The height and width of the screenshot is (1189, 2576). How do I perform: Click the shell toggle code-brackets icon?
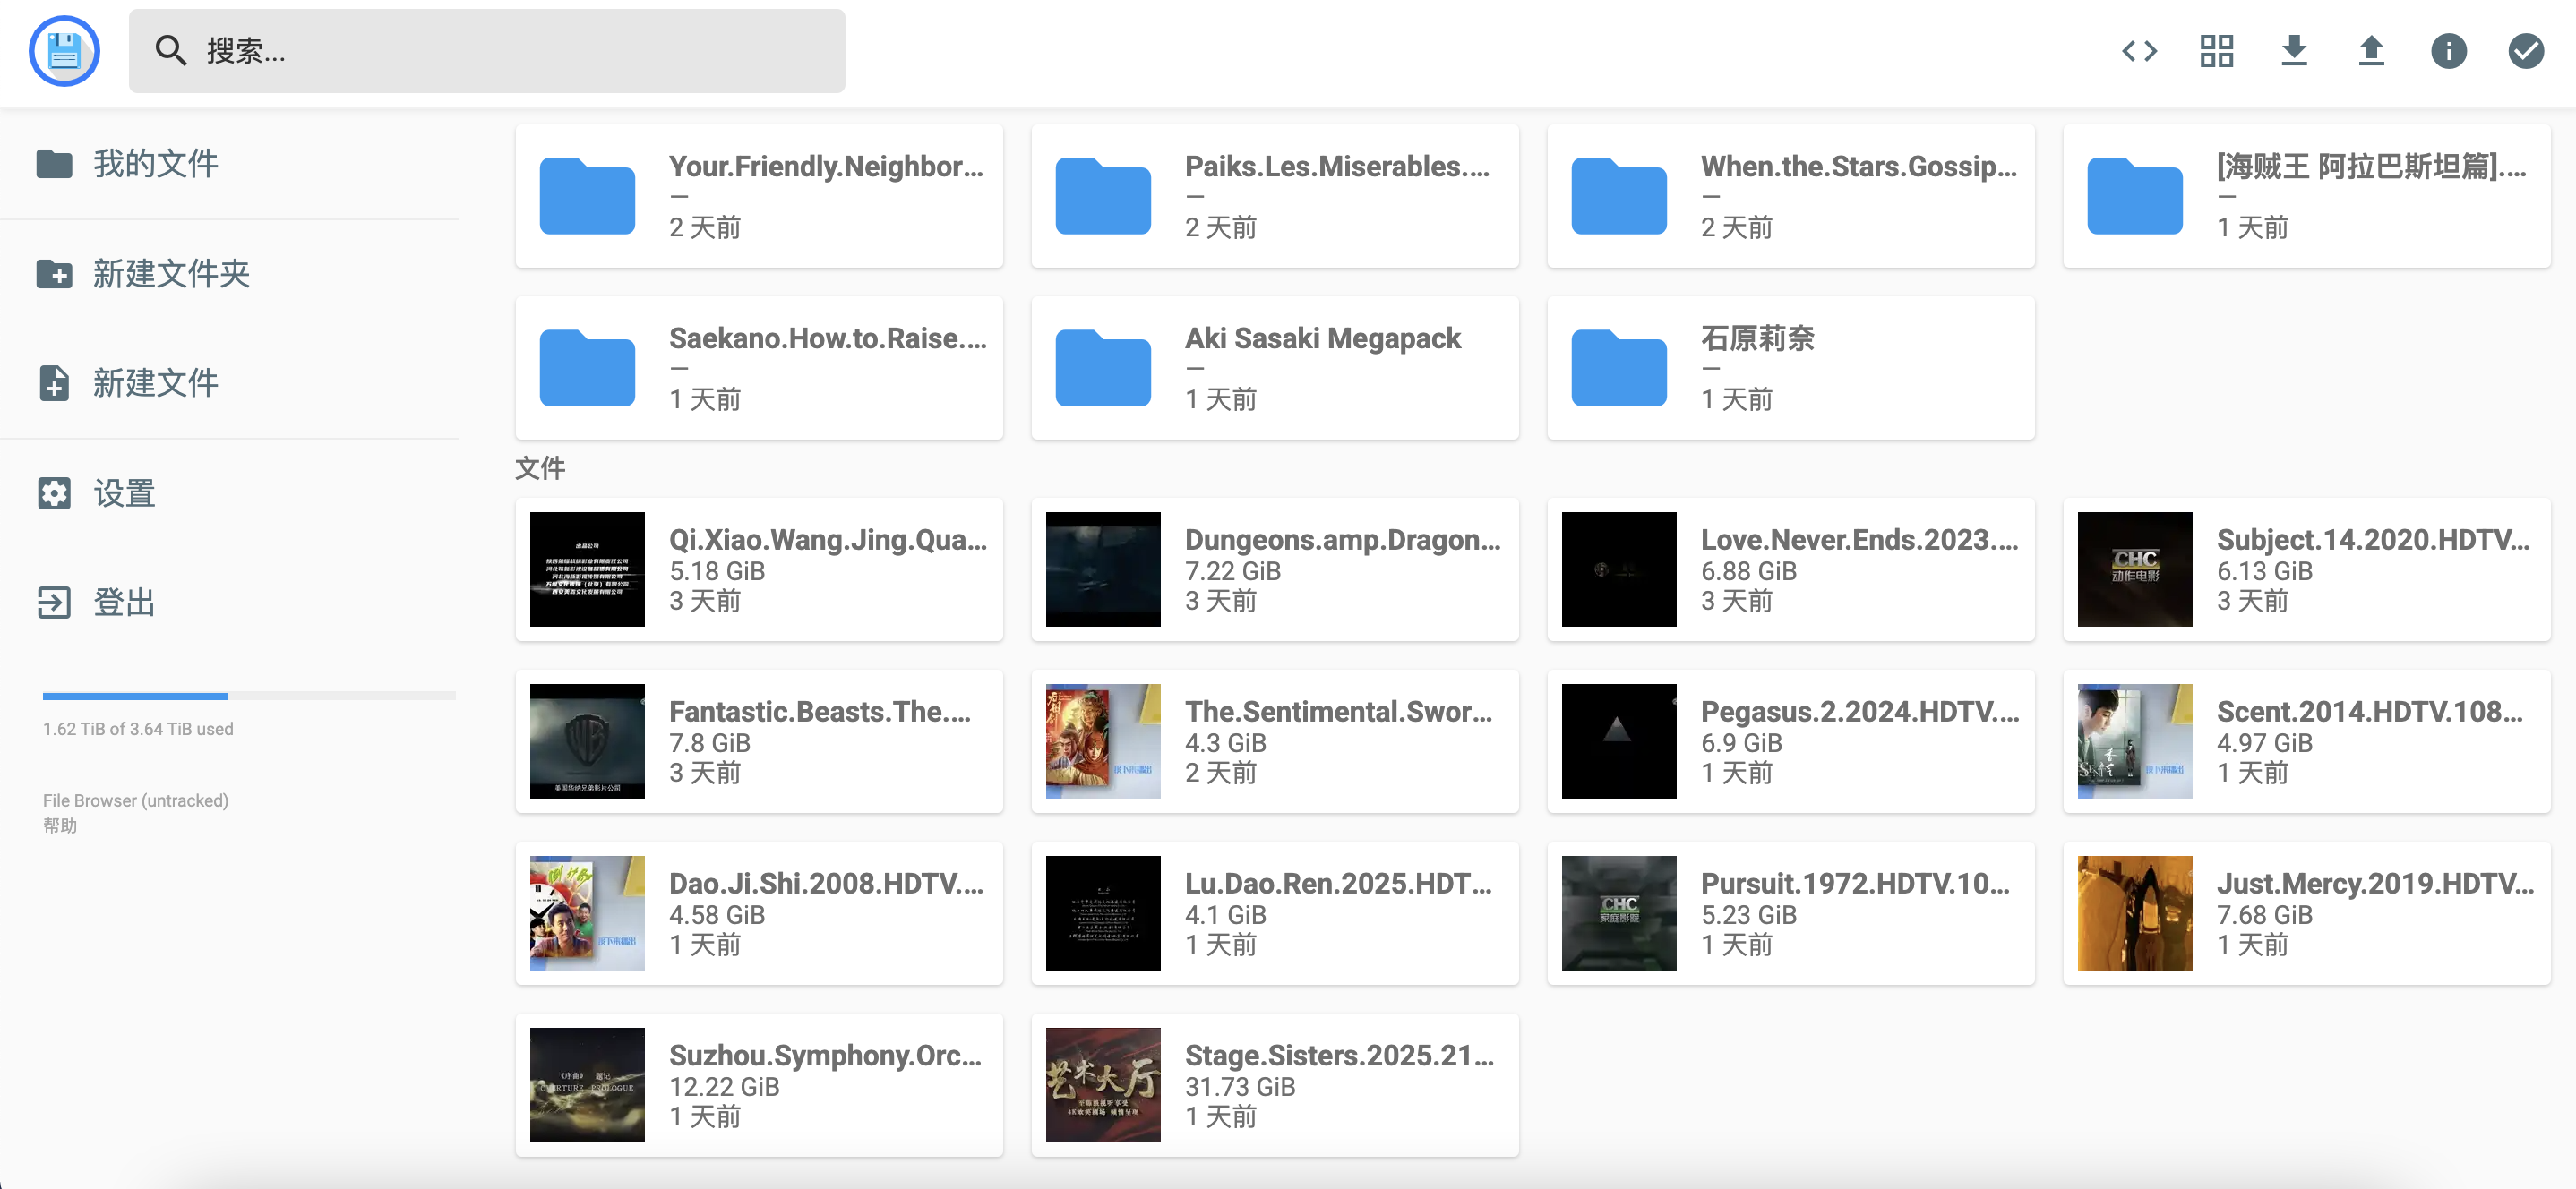coord(2139,51)
